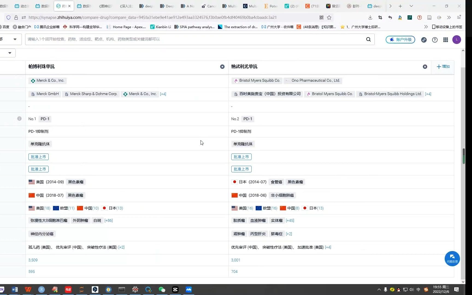The height and width of the screenshot is (295, 472).
Task: Expand [+2] after 突破性疗法 for 帕博利珠单抗
Action: [x=121, y=247]
